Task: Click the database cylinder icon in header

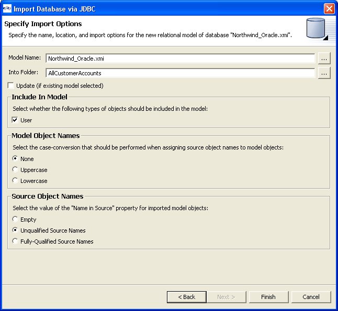Action: click(316, 29)
